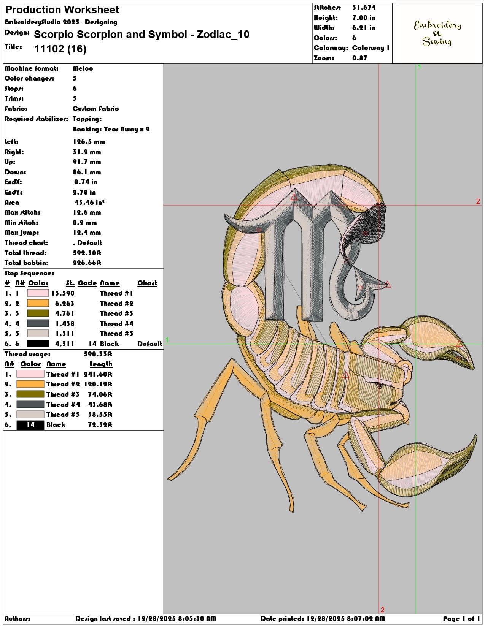This screenshot has height=627, width=485.
Task: Click the olive Thread #3 swatch in Thread usage
Action: coord(30,394)
